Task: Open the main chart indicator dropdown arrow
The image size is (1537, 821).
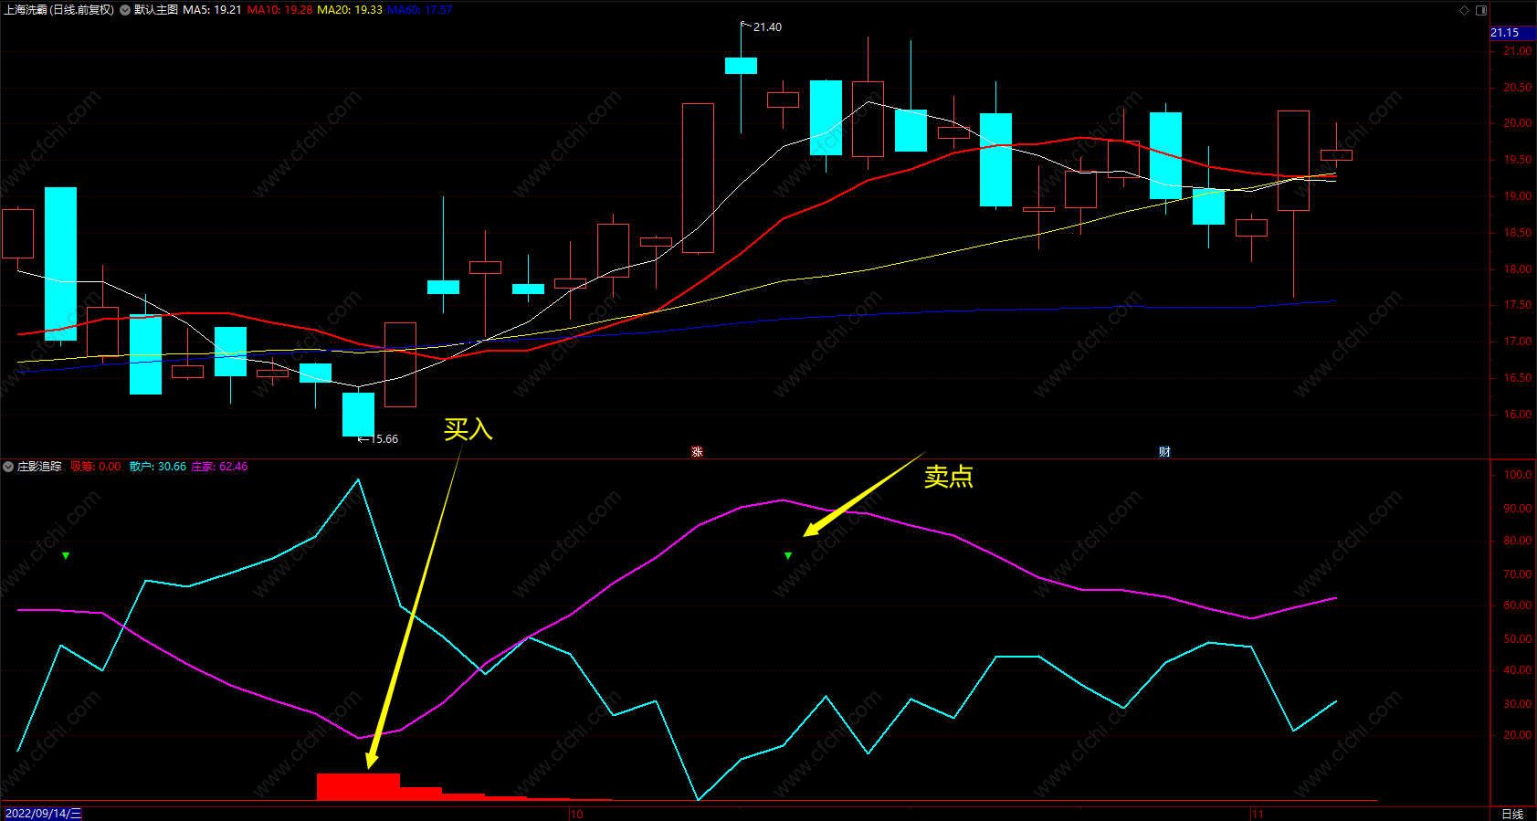Action: click(125, 10)
